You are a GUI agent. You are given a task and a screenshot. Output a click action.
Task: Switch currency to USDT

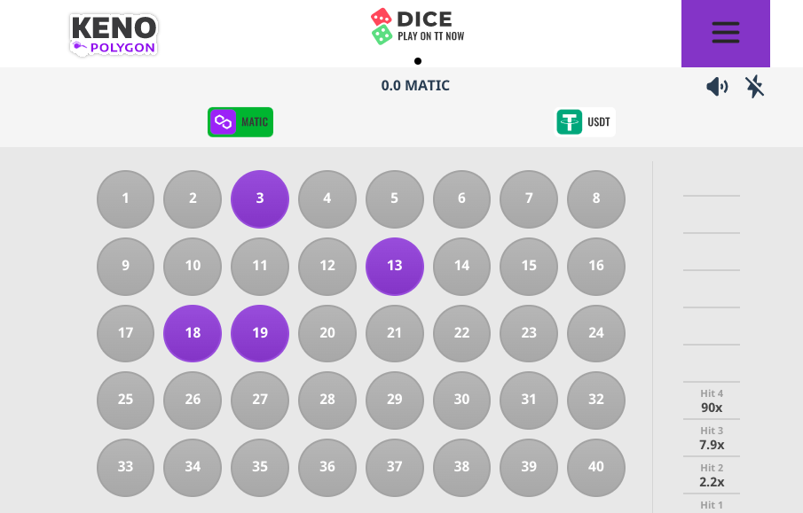[586, 122]
